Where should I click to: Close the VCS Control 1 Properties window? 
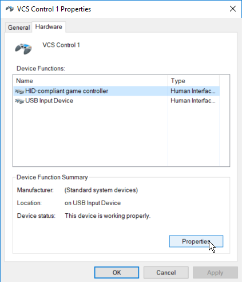[x=233, y=9]
